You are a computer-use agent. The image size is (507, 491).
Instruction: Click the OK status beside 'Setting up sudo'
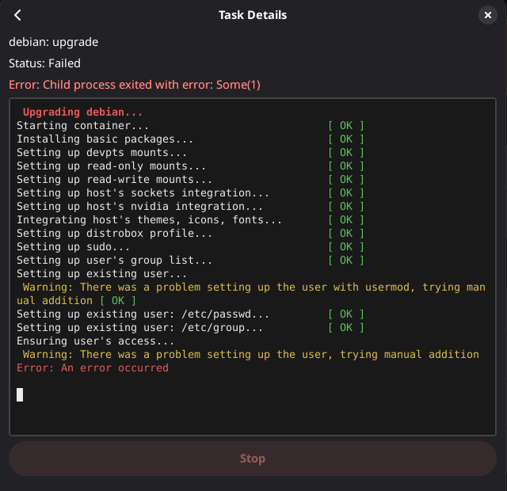(346, 247)
